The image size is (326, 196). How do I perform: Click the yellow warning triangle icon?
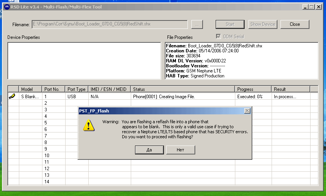89,125
